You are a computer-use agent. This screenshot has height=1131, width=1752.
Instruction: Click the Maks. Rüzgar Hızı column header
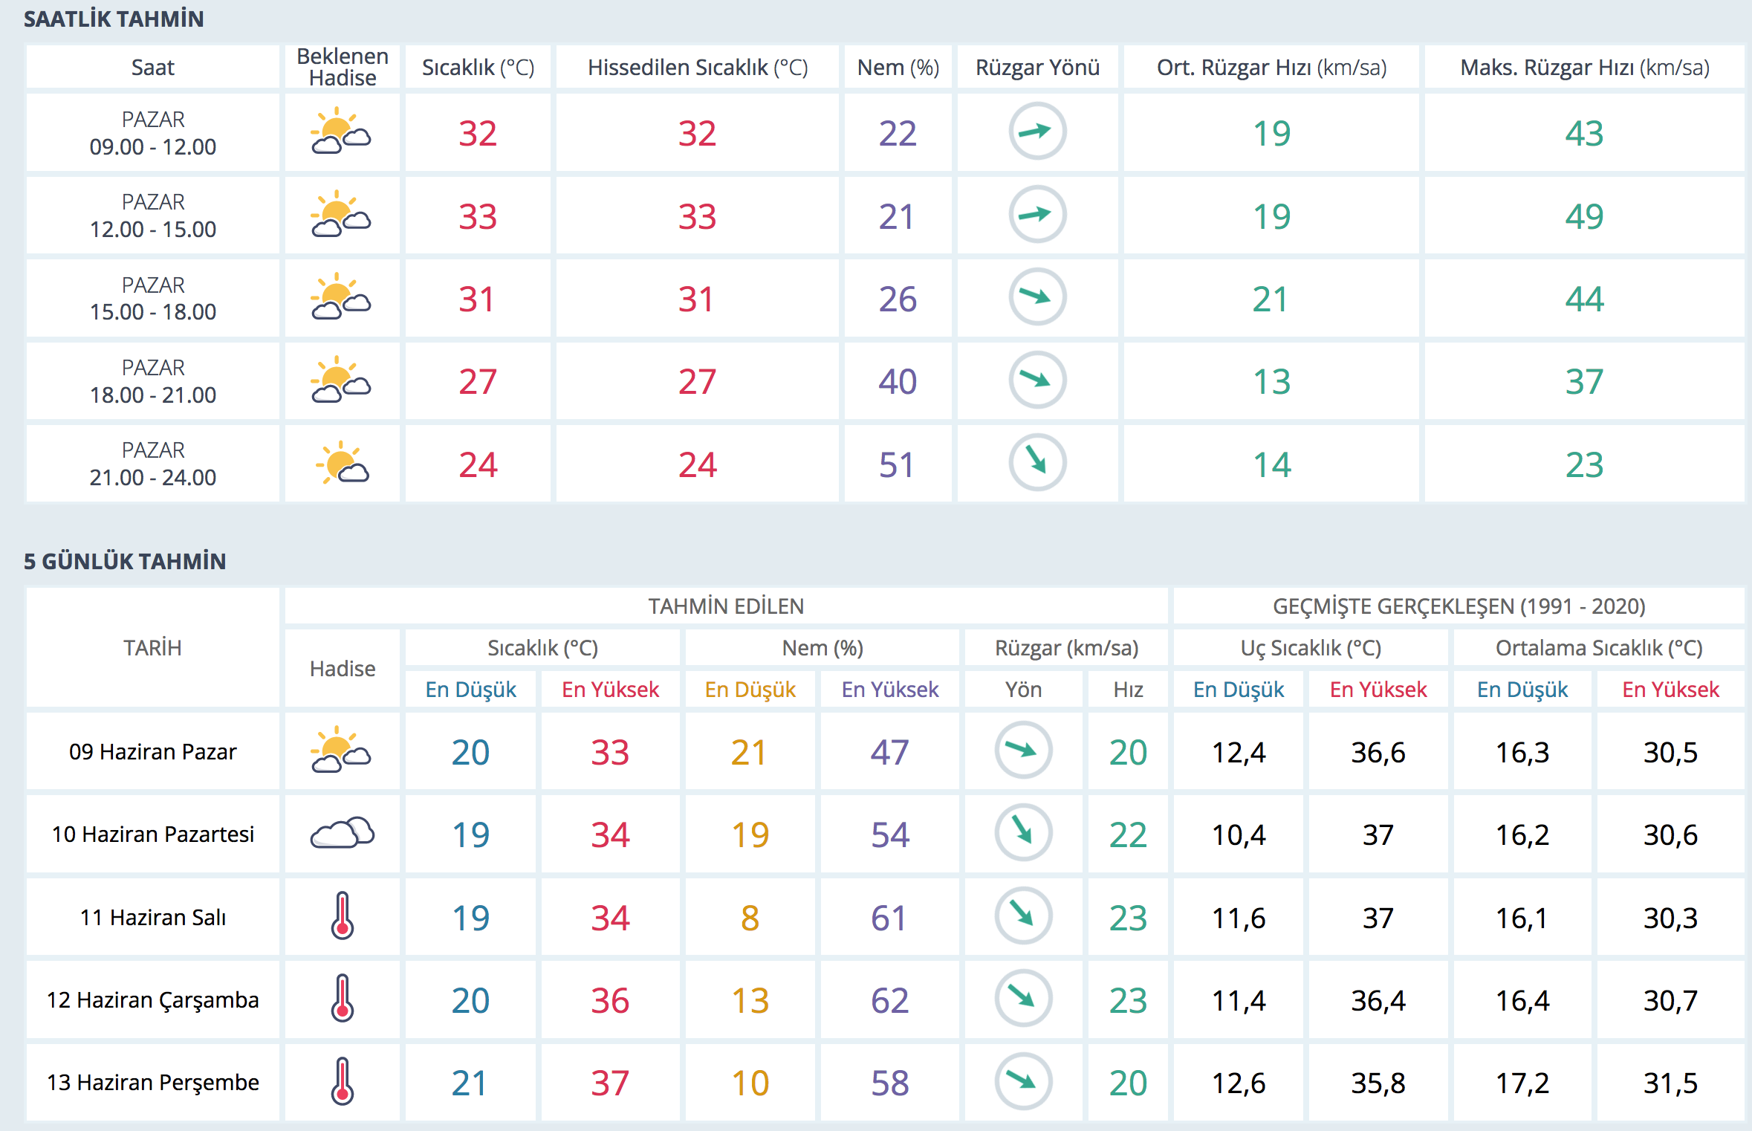1584,68
